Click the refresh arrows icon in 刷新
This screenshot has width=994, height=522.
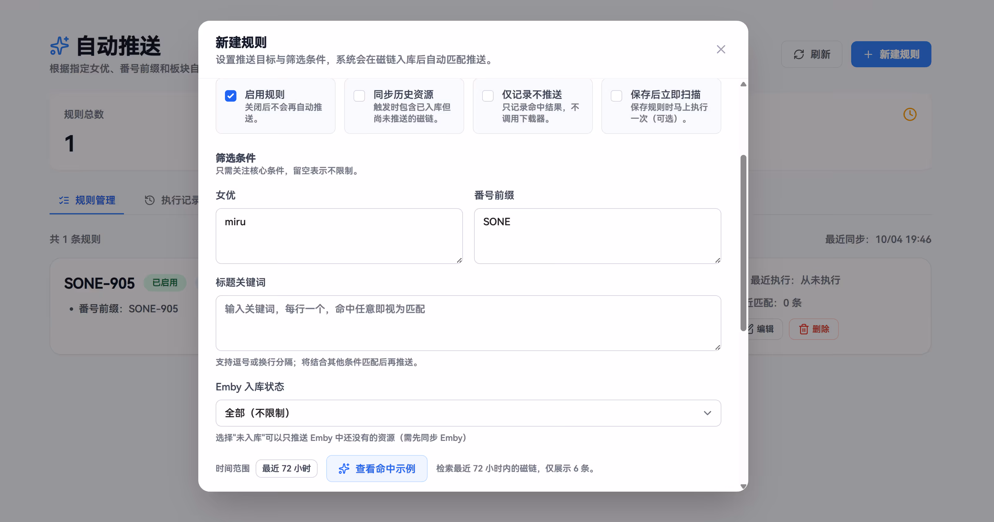tap(799, 55)
